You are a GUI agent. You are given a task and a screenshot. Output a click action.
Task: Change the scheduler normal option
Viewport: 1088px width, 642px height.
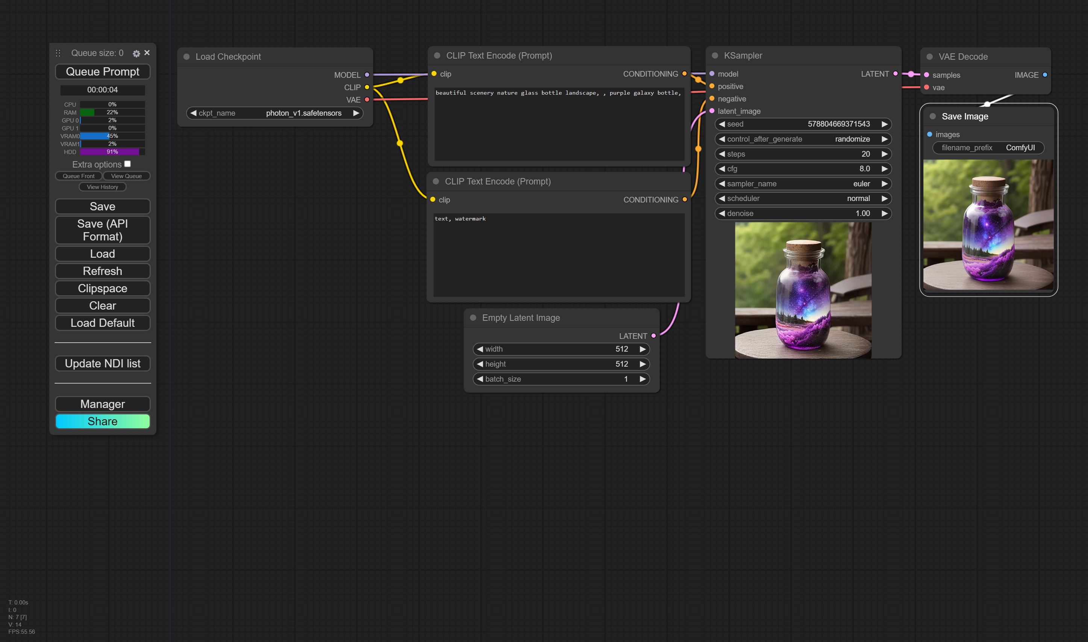pos(803,199)
